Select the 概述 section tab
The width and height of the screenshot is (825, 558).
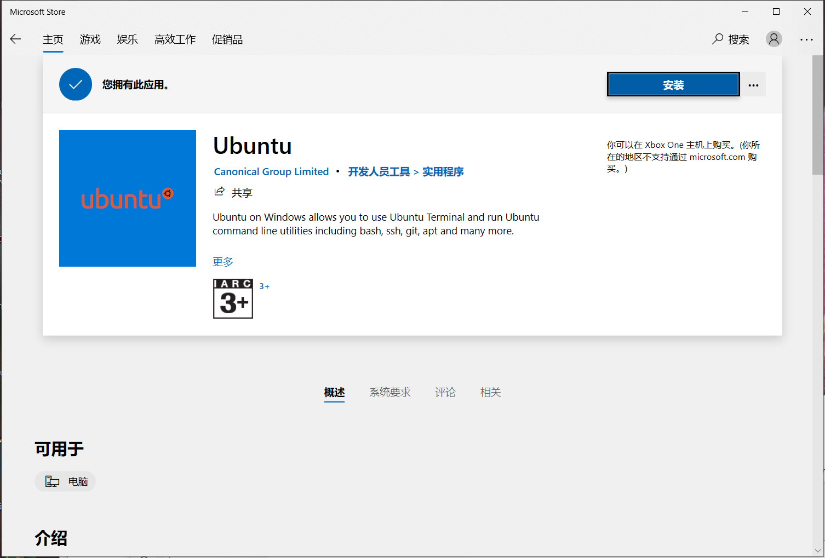tap(334, 392)
